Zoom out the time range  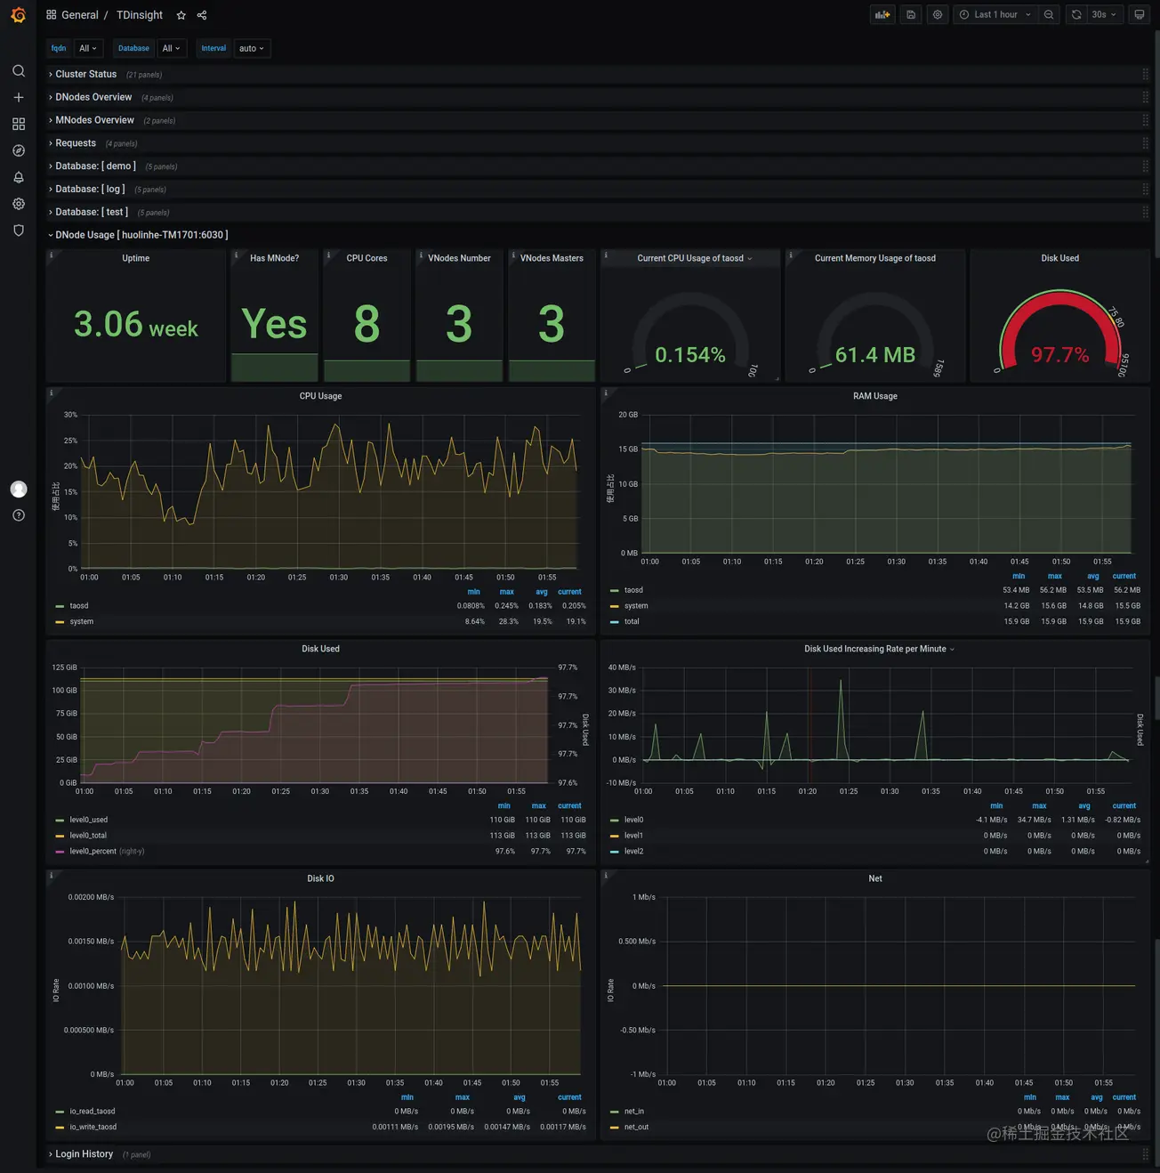click(x=1049, y=15)
